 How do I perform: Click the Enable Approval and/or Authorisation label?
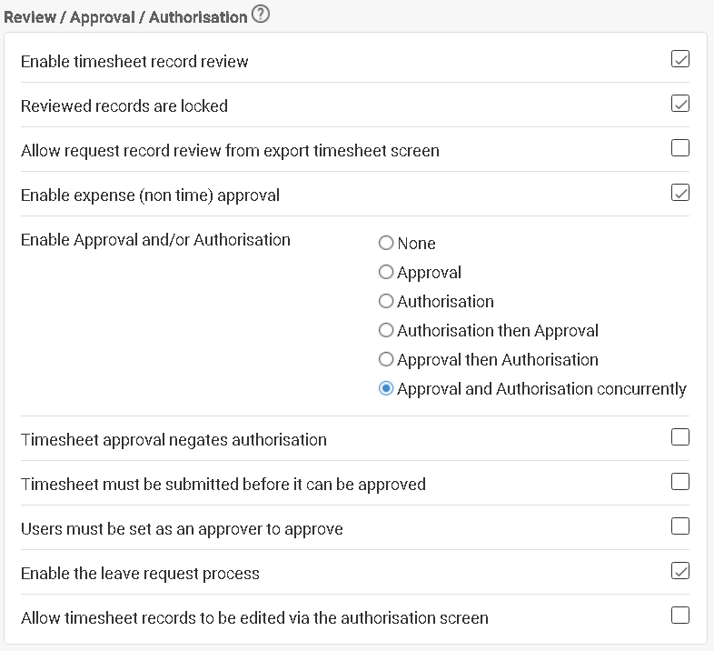coord(155,240)
